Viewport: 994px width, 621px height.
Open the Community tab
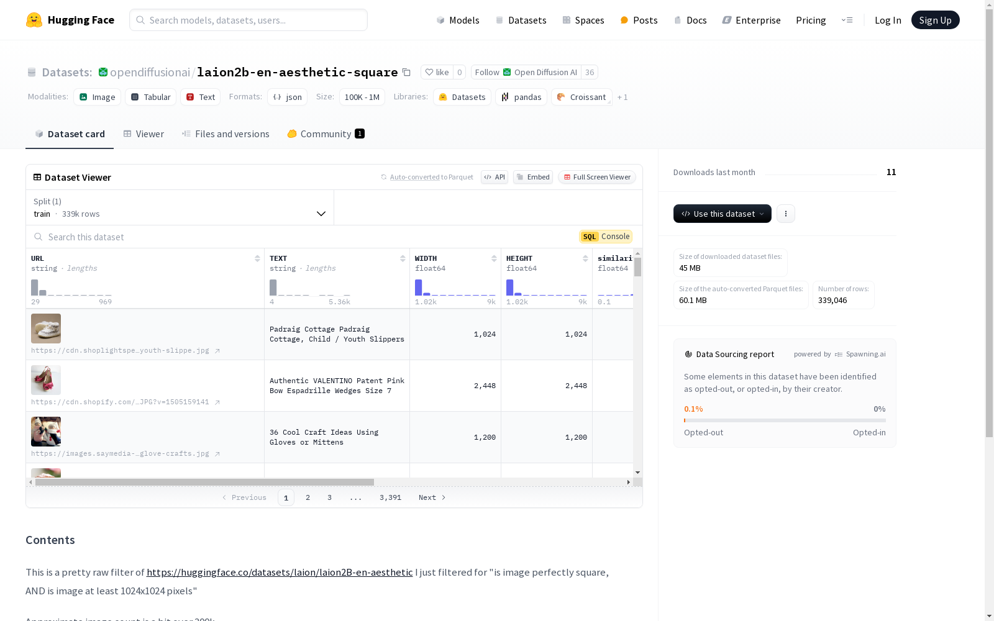pos(326,134)
